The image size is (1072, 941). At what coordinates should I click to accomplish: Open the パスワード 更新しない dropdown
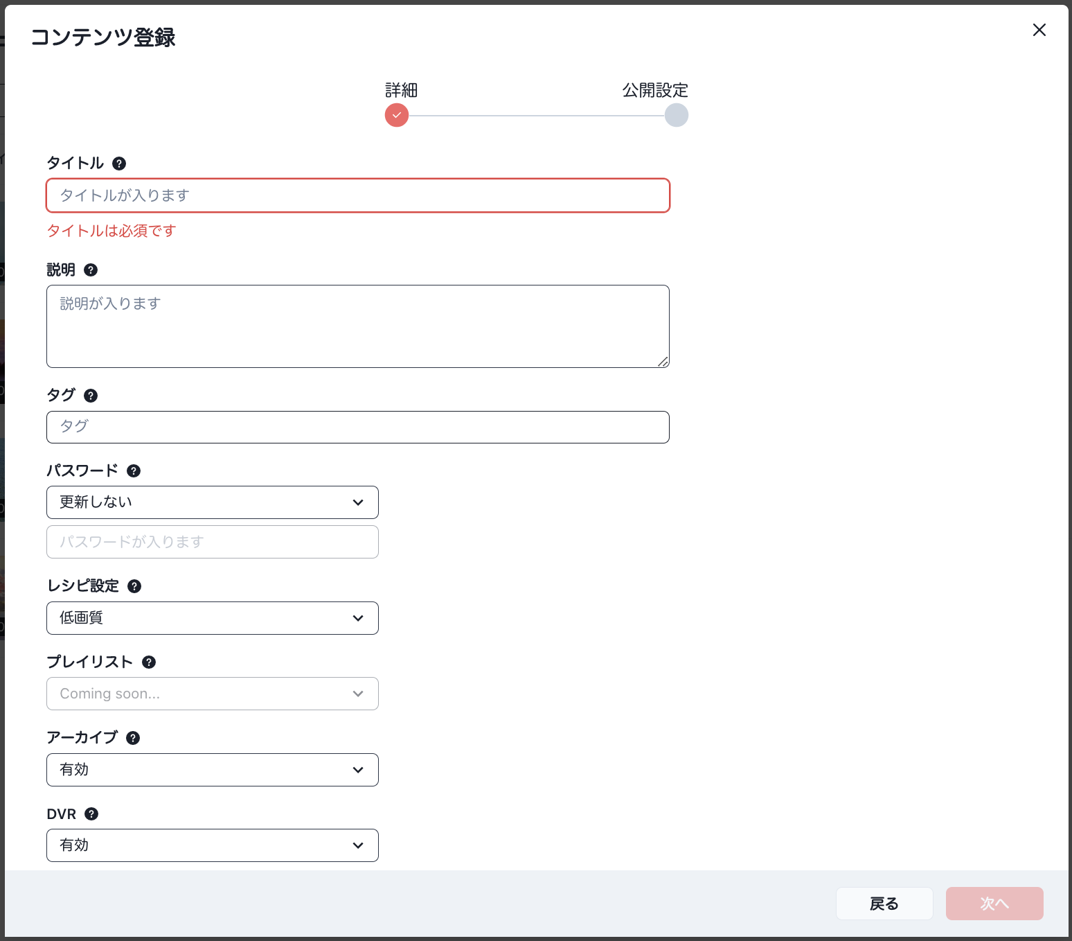pyautogui.click(x=212, y=502)
